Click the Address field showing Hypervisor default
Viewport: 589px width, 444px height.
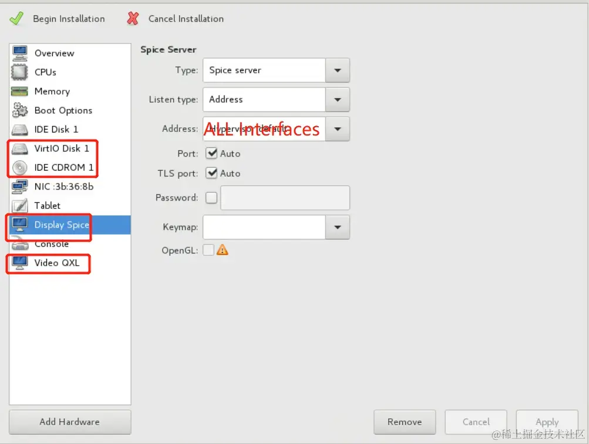(x=264, y=128)
